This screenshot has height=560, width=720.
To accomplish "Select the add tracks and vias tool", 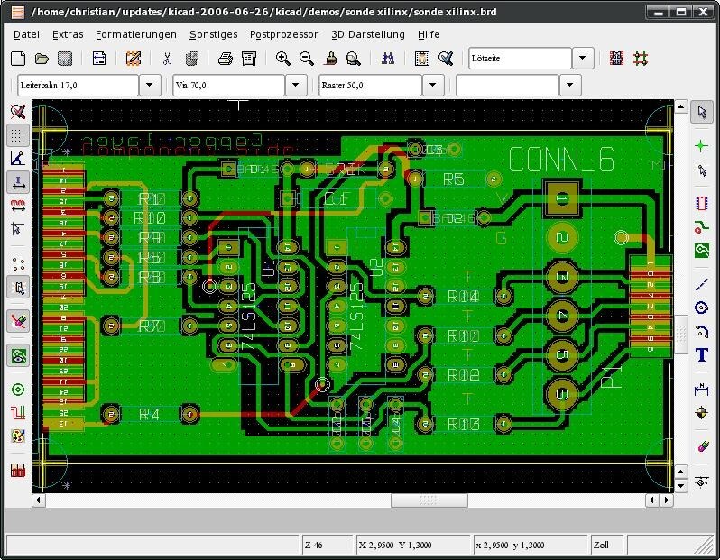I will (x=702, y=226).
